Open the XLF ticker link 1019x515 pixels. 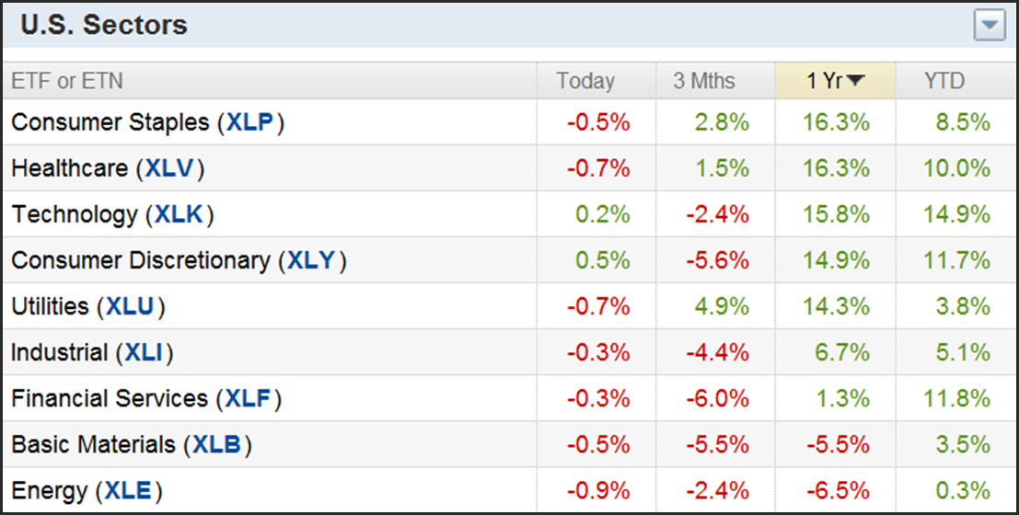(248, 398)
